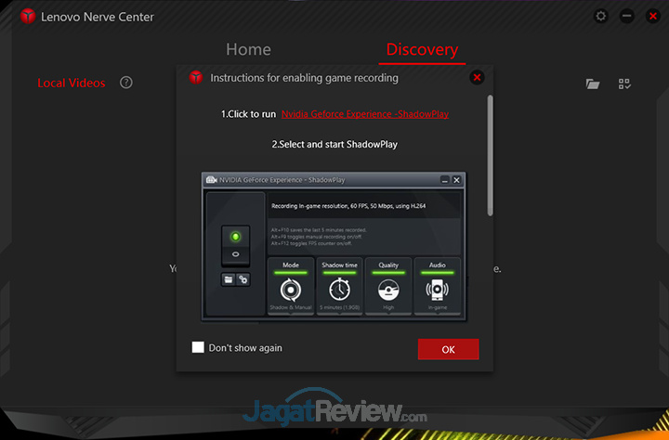Image resolution: width=669 pixels, height=440 pixels.
Task: Click the ShadowPlay recordings folder button
Action: [x=229, y=278]
